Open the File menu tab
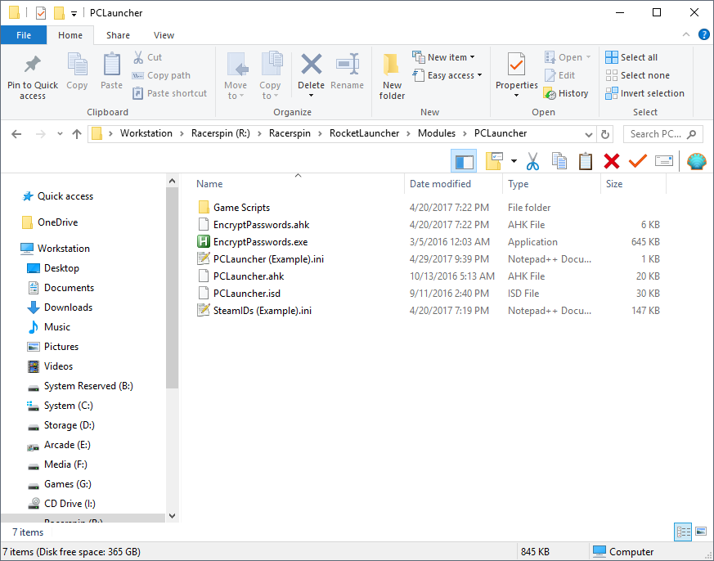The width and height of the screenshot is (714, 561). point(24,35)
